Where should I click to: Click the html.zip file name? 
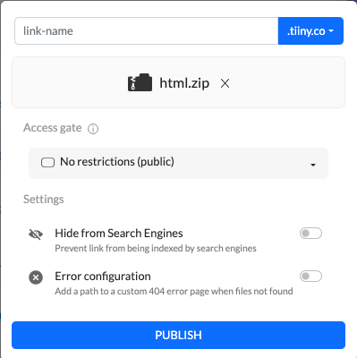click(x=184, y=83)
